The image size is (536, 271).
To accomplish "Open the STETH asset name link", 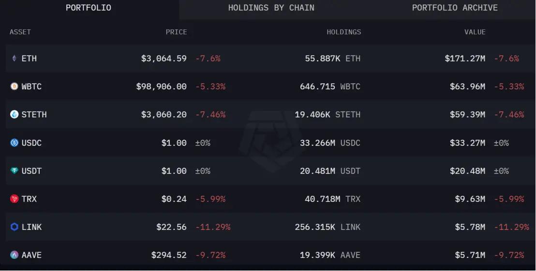I will pyautogui.click(x=34, y=114).
